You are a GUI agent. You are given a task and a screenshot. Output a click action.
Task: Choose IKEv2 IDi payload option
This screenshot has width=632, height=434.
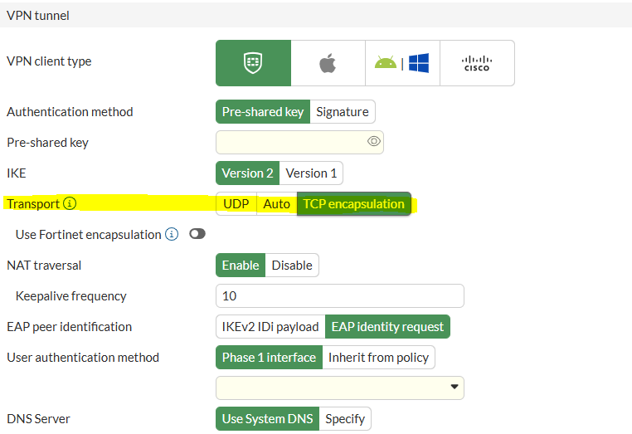270,327
